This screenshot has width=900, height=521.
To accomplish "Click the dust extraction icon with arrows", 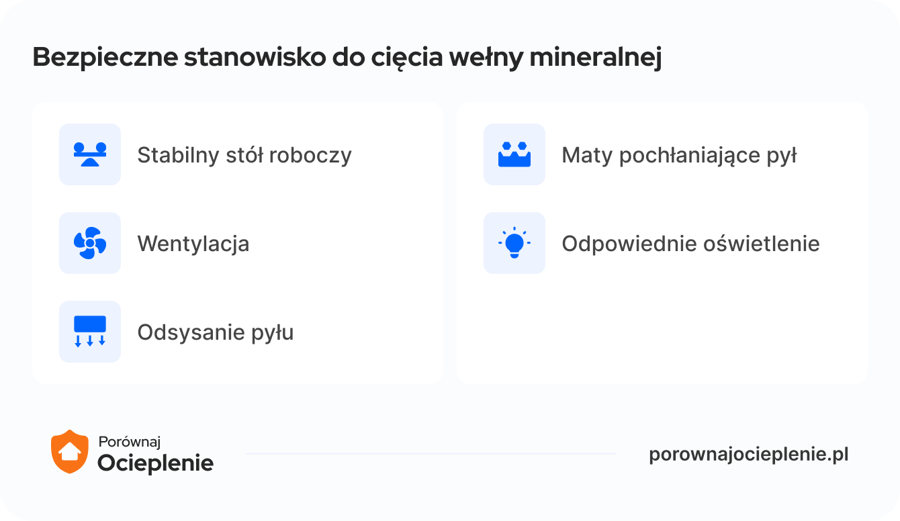I will coord(90,332).
